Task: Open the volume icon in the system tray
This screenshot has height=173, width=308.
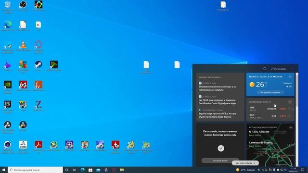Action: click(x=285, y=170)
